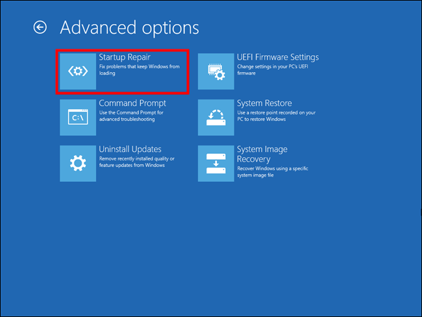Select System Image Recovery tile icon
This screenshot has height=317, width=422.
coord(216,164)
